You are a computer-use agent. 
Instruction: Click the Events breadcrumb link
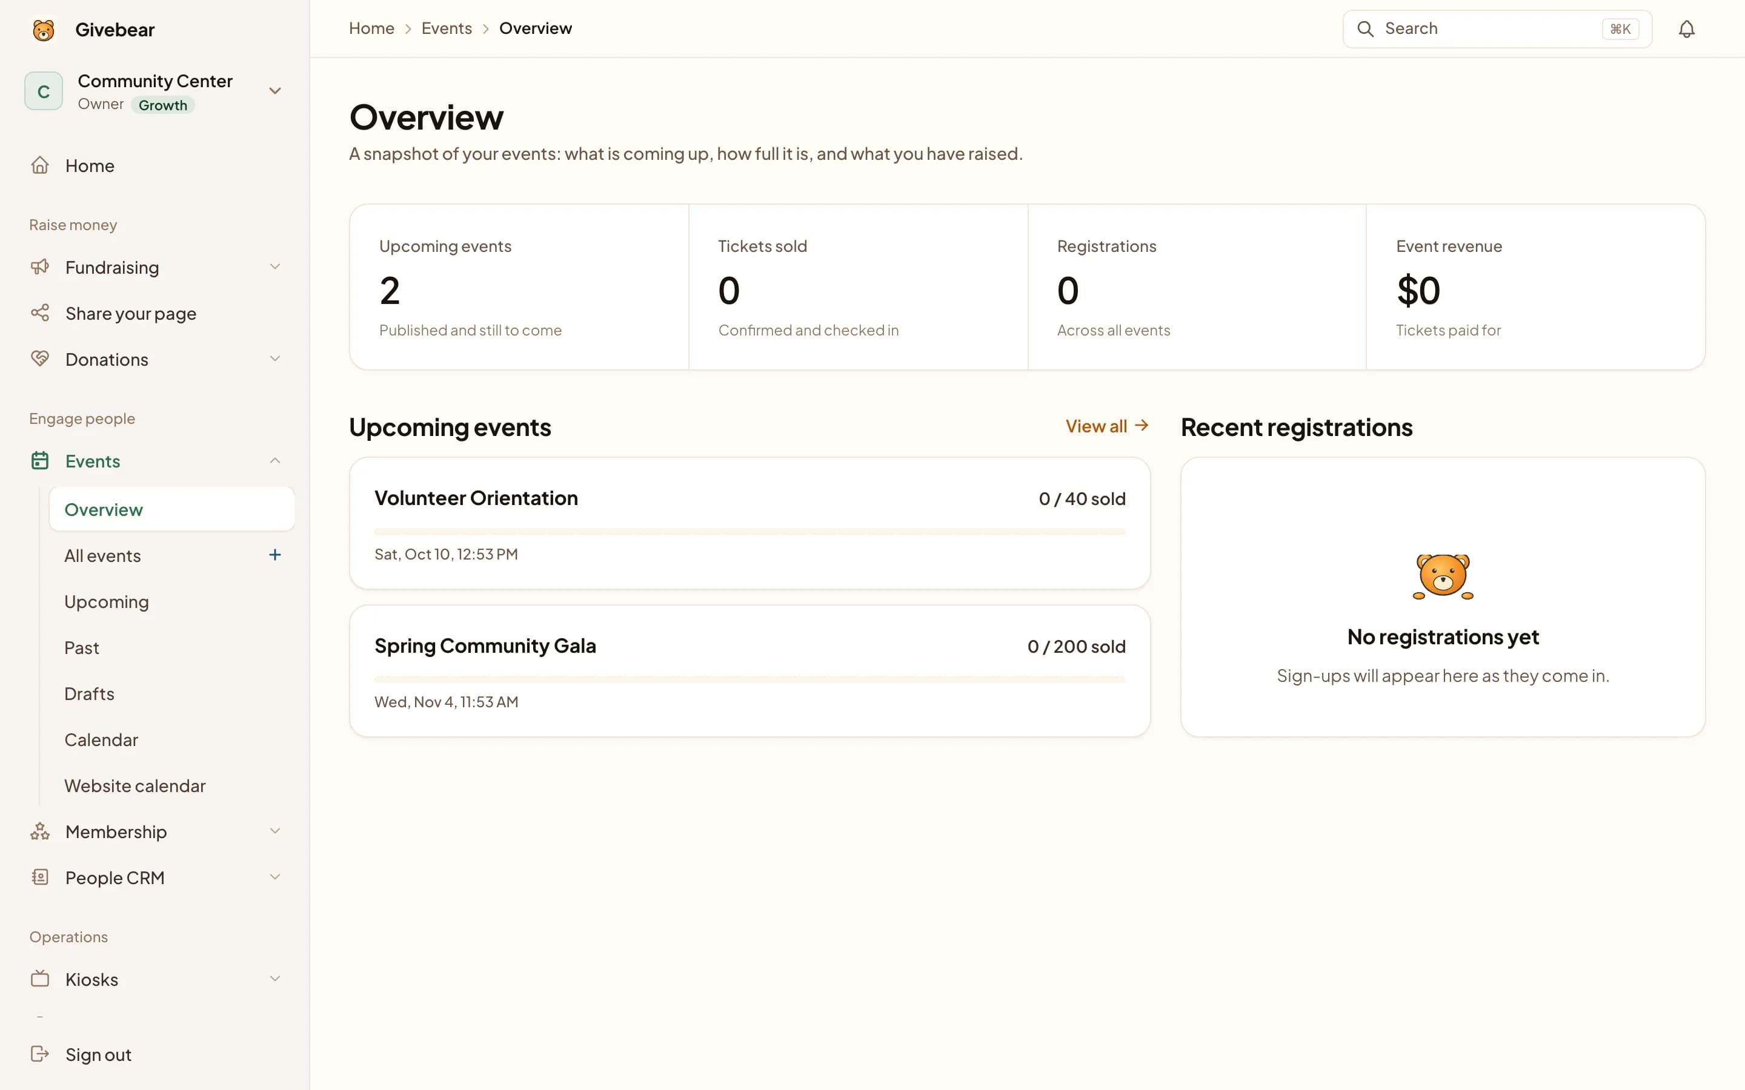(447, 28)
